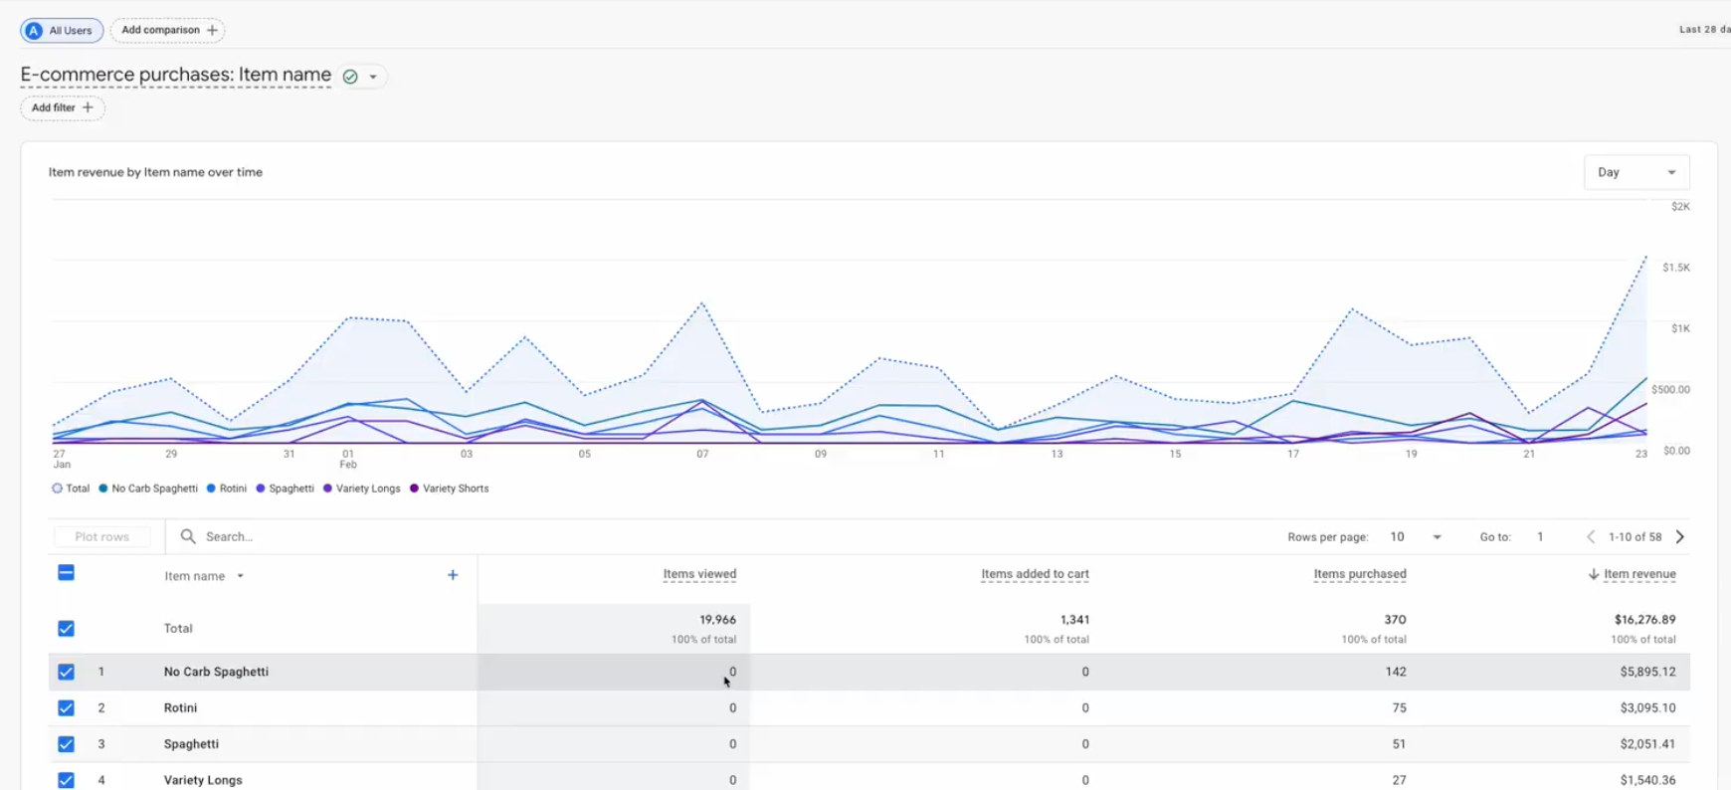
Task: Click the green report status check icon
Action: tap(350, 77)
